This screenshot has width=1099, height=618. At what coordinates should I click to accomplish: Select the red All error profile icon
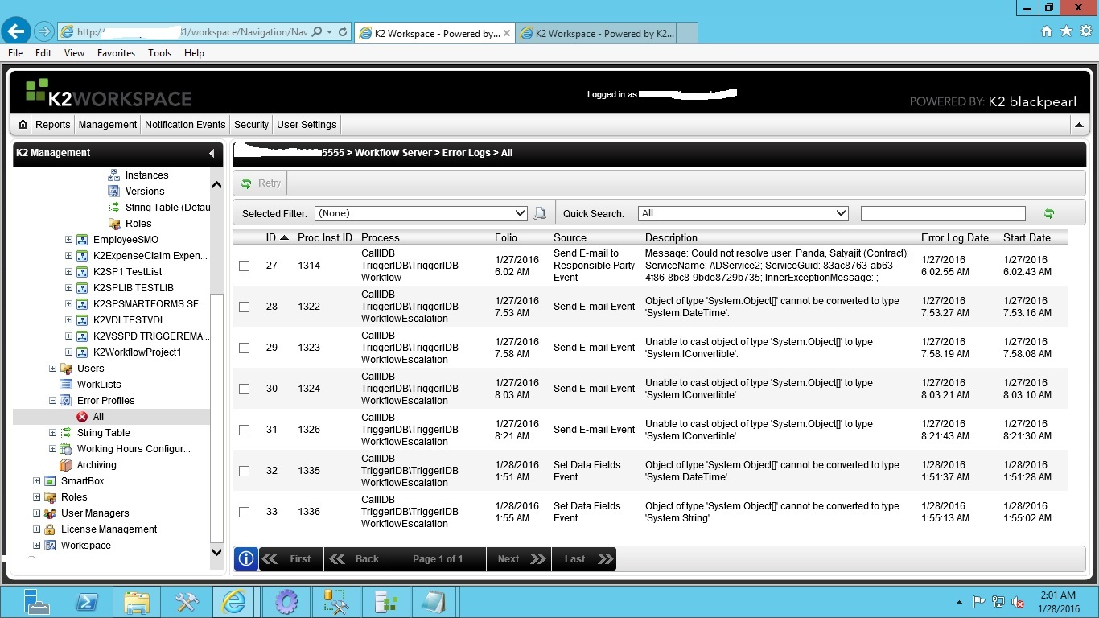[82, 417]
